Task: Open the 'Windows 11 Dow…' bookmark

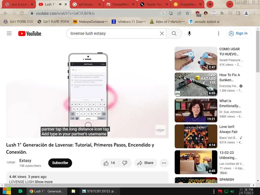Action: point(129,22)
